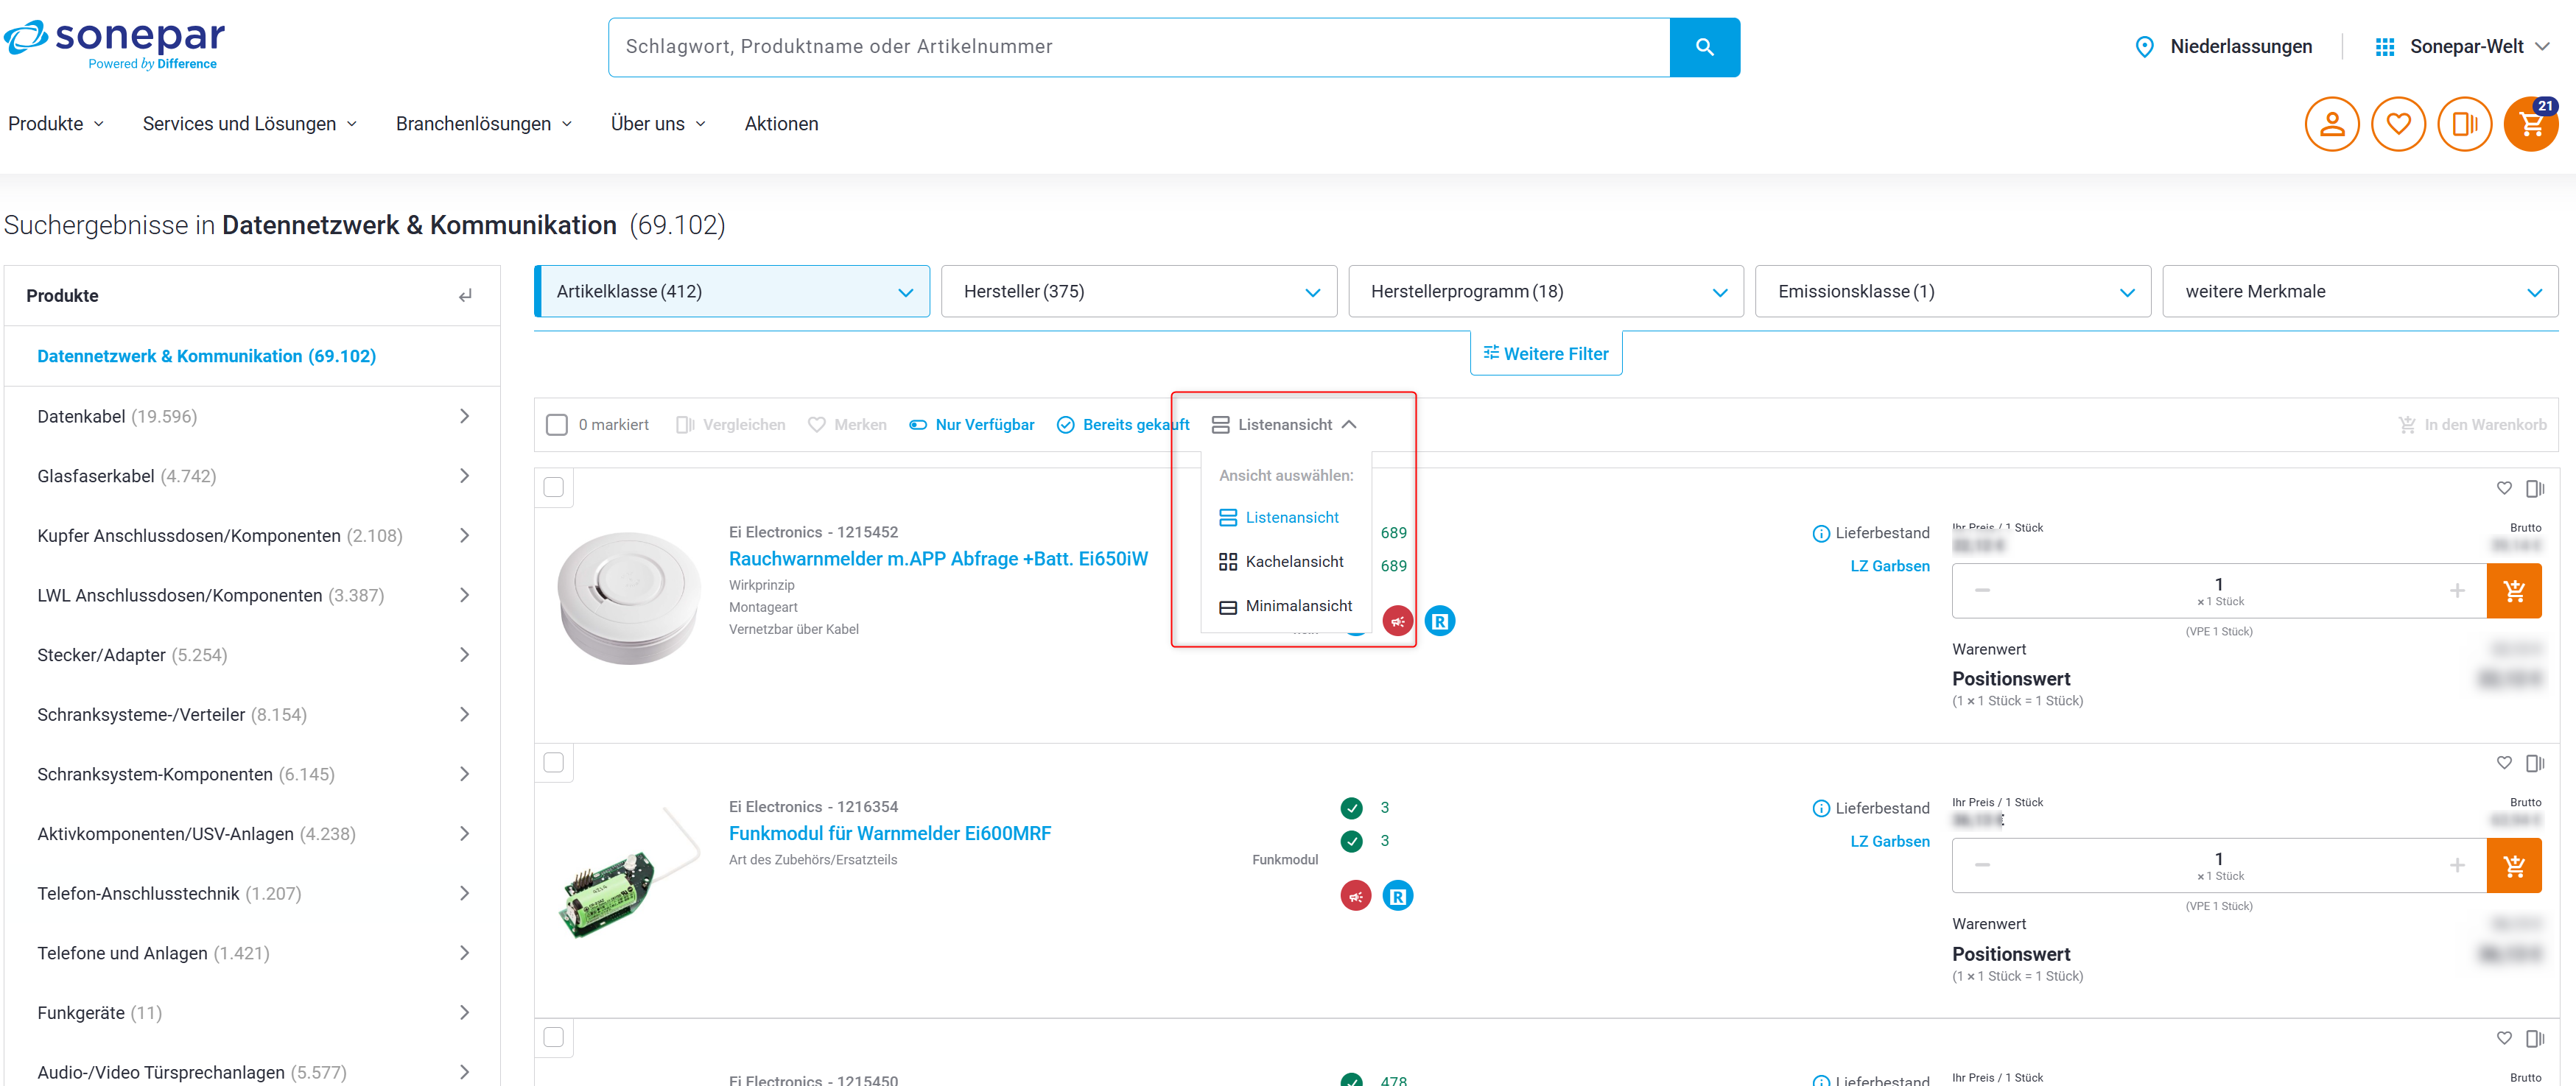Click blue R icon for Funkmodul
Viewport: 2576px width, 1086px height.
coord(1397,896)
